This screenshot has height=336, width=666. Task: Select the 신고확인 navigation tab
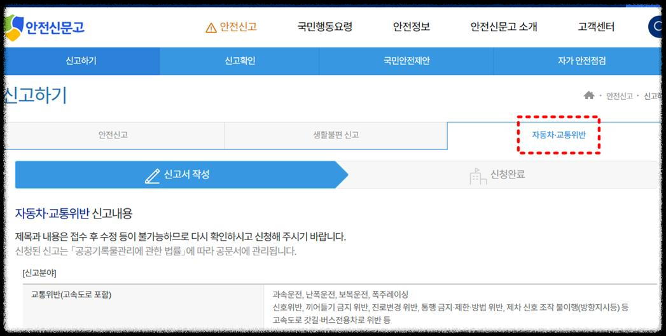pos(240,61)
